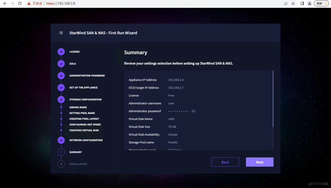
Task: Open the SETTING POOL NAME sub-step
Action: [x=82, y=113]
